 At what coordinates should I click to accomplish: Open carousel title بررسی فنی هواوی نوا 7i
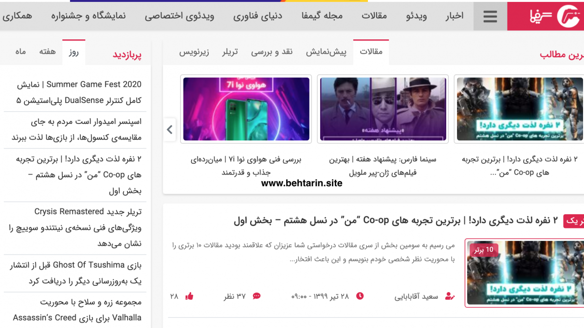click(x=246, y=166)
